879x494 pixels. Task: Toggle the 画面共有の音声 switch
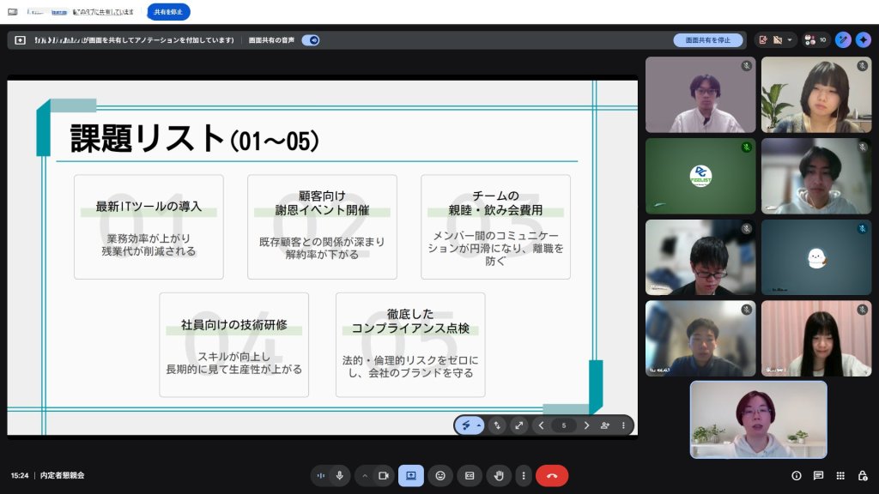311,40
